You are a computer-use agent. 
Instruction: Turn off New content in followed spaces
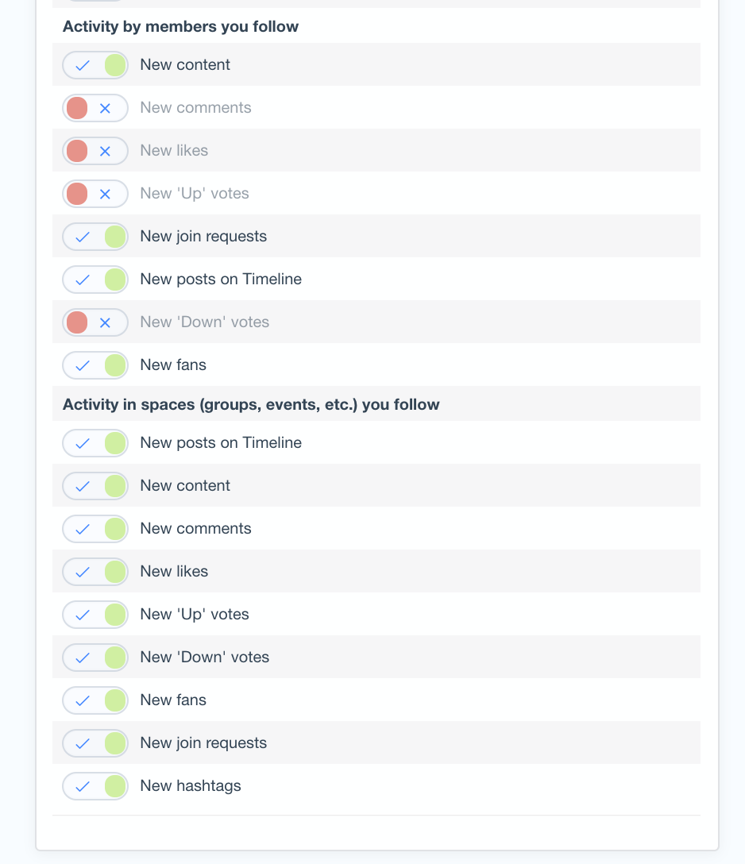coord(95,486)
